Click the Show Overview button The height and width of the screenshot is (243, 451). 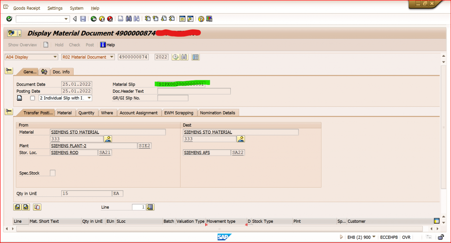(x=22, y=45)
